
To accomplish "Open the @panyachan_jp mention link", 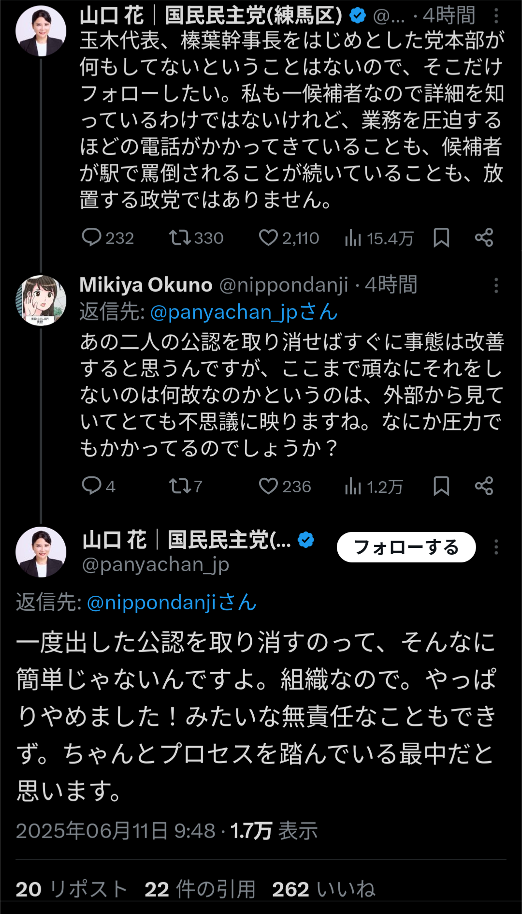I will click(244, 312).
